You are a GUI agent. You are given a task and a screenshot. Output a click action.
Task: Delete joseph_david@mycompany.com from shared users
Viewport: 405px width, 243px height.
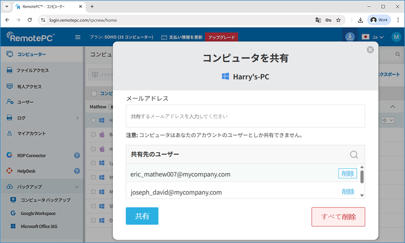pyautogui.click(x=348, y=191)
